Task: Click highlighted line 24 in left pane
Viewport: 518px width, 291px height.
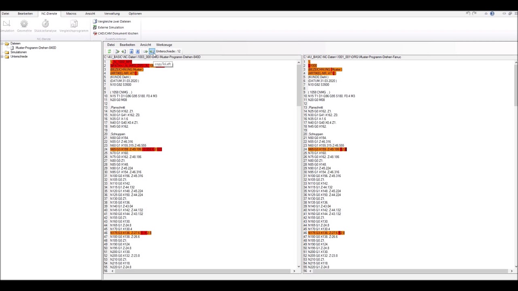Action: [x=136, y=150]
